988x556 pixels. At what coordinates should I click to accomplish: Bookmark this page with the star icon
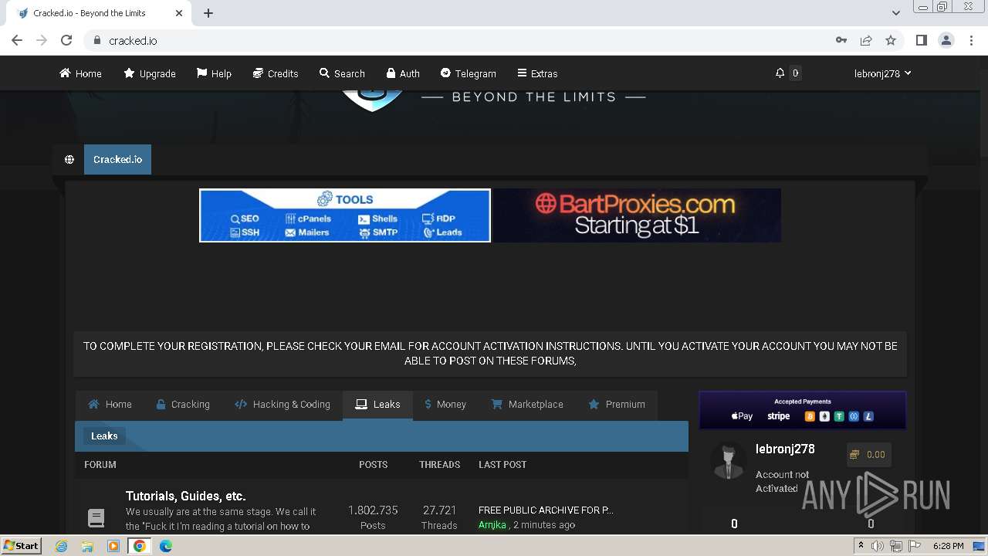pyautogui.click(x=891, y=40)
